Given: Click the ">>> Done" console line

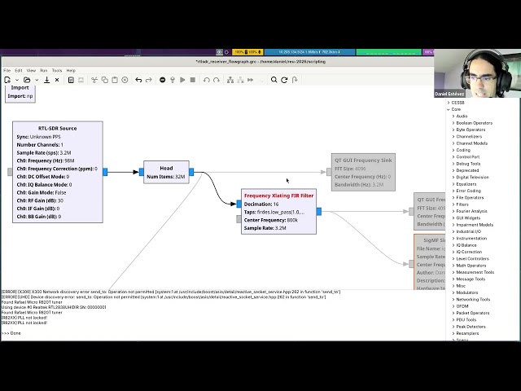Looking at the screenshot, I should pyautogui.click(x=11, y=333).
